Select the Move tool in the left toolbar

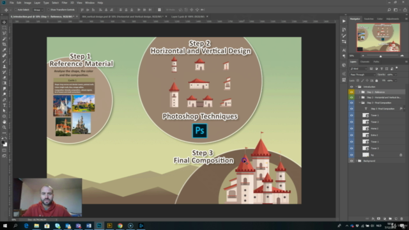pyautogui.click(x=4, y=22)
